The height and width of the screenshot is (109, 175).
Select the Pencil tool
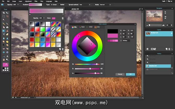point(4,24)
